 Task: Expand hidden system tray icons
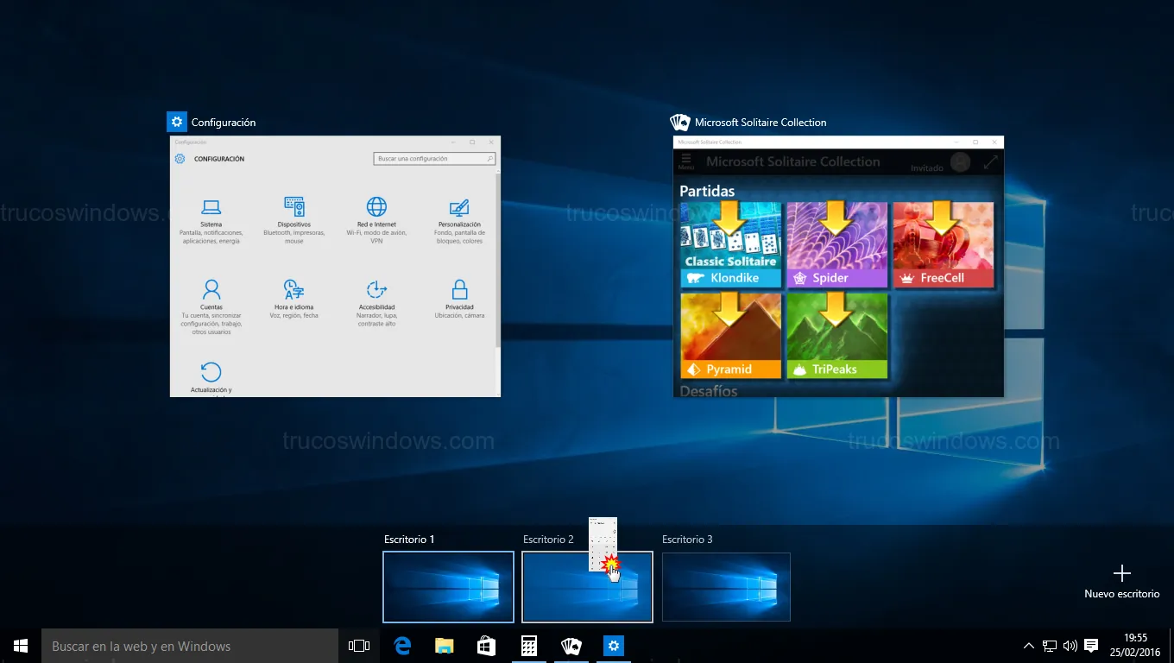(1028, 646)
